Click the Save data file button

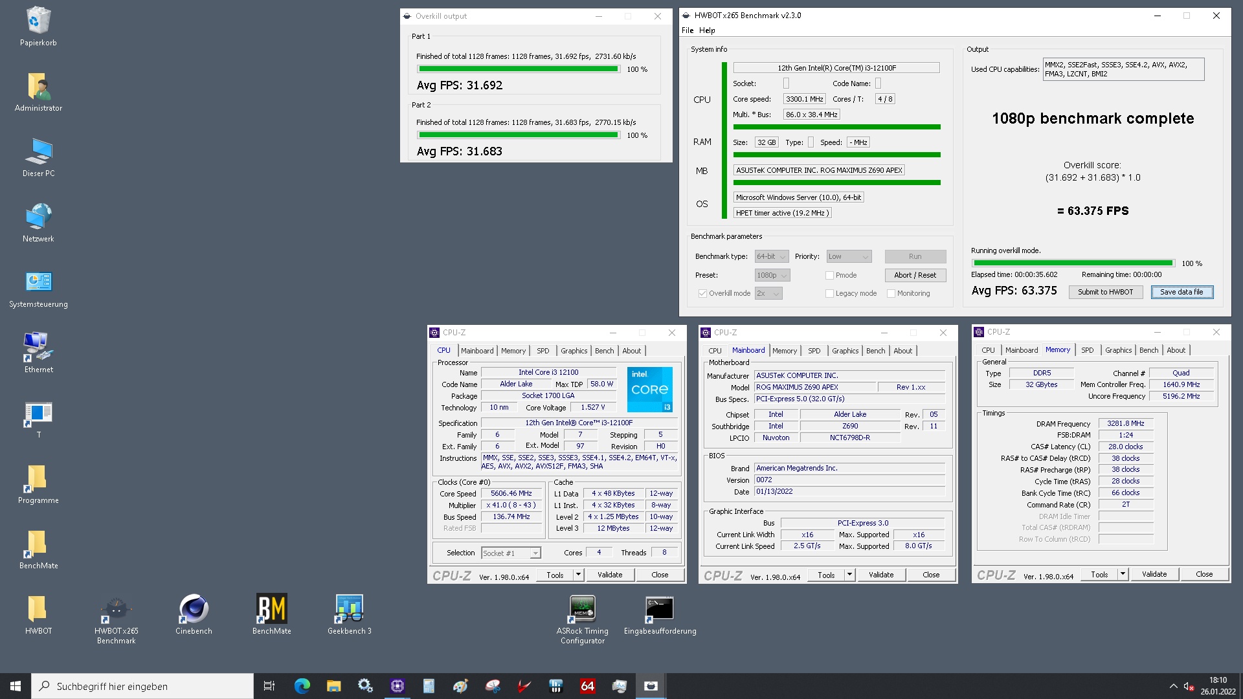pos(1181,292)
